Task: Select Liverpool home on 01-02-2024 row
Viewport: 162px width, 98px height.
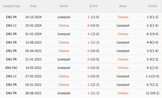Action: point(64,34)
